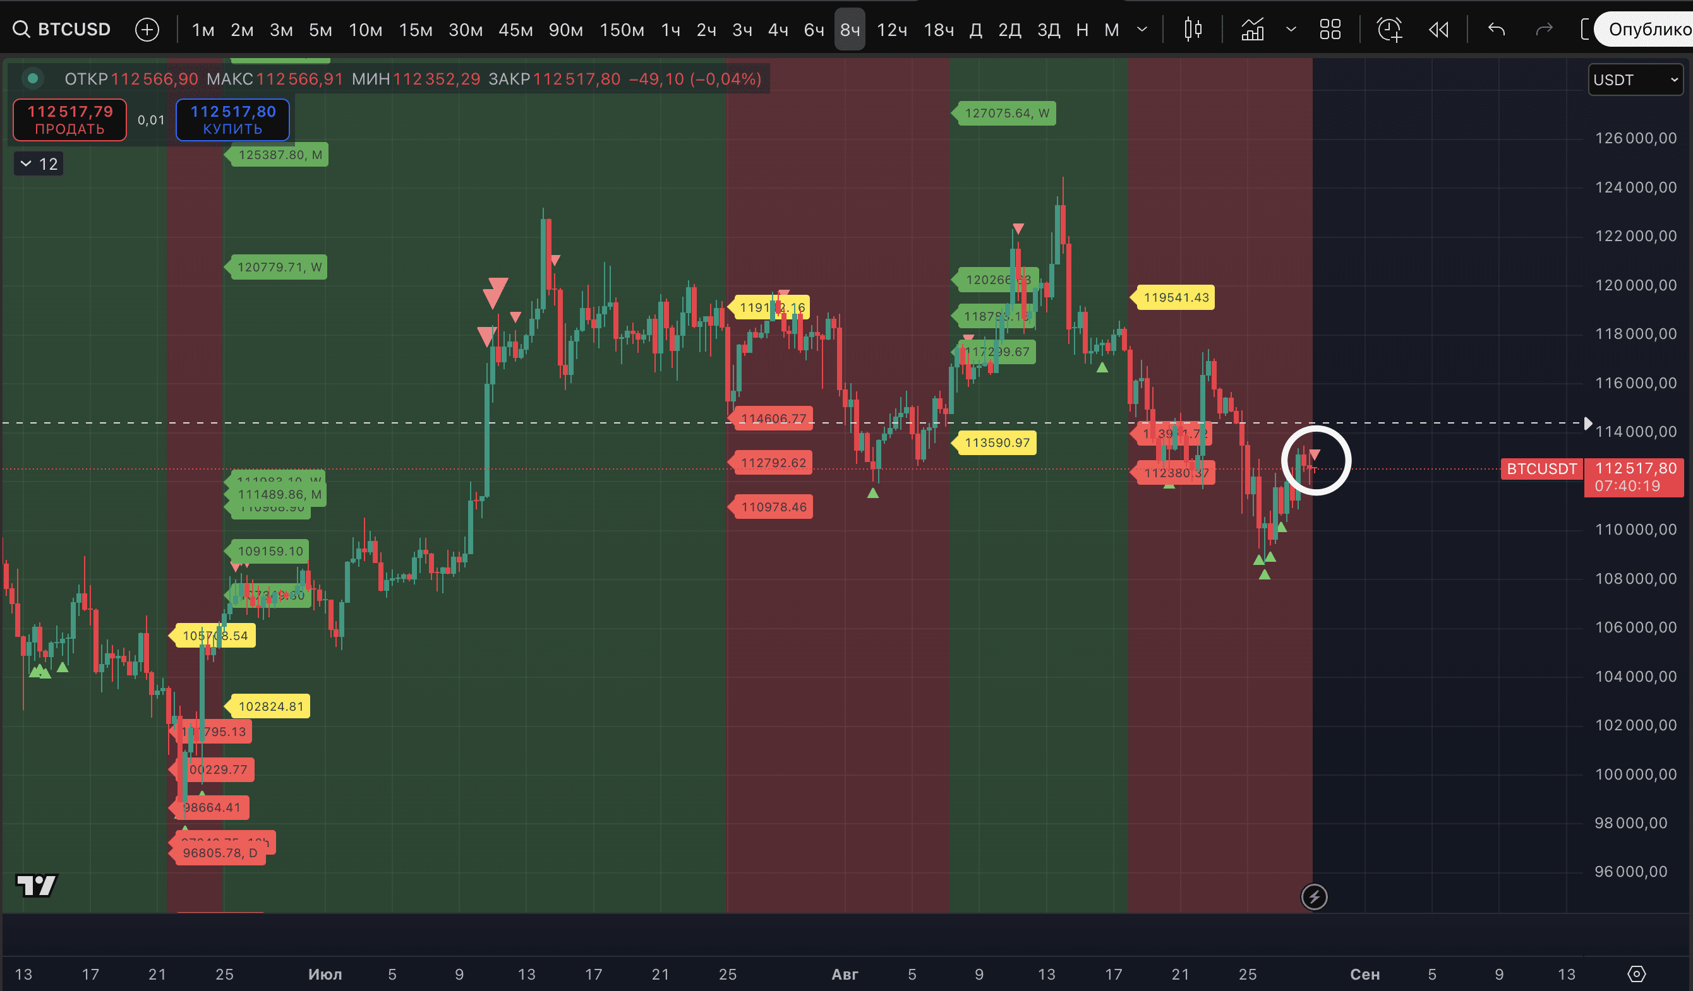Open the chart layout grid selector

pyautogui.click(x=1330, y=30)
